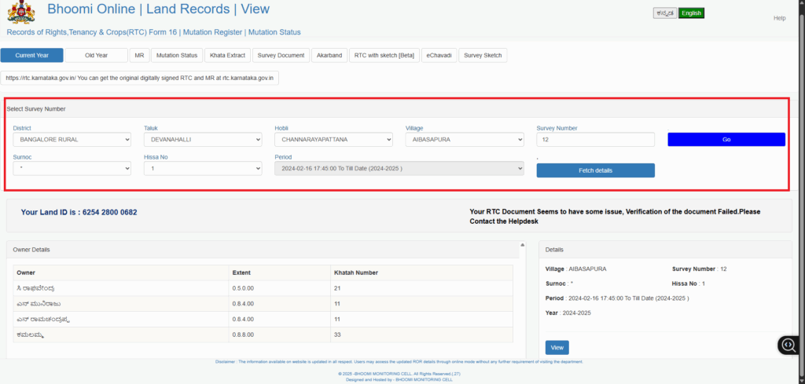Switch language to English
This screenshot has height=384, width=805.
(691, 13)
